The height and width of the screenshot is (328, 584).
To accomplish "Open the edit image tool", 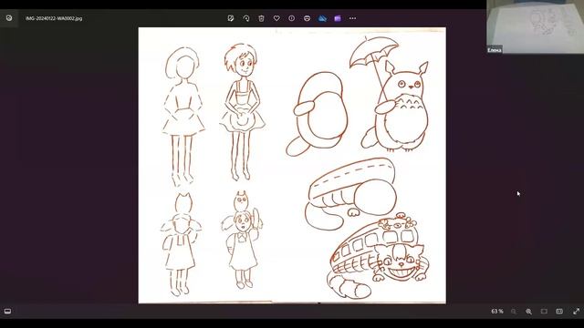I will (x=231, y=18).
